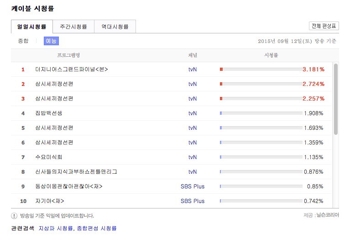350x235 pixels.
Task: Click 신사들의지식과부하쇼젠틀맨리그 program link
Action: coord(76,172)
